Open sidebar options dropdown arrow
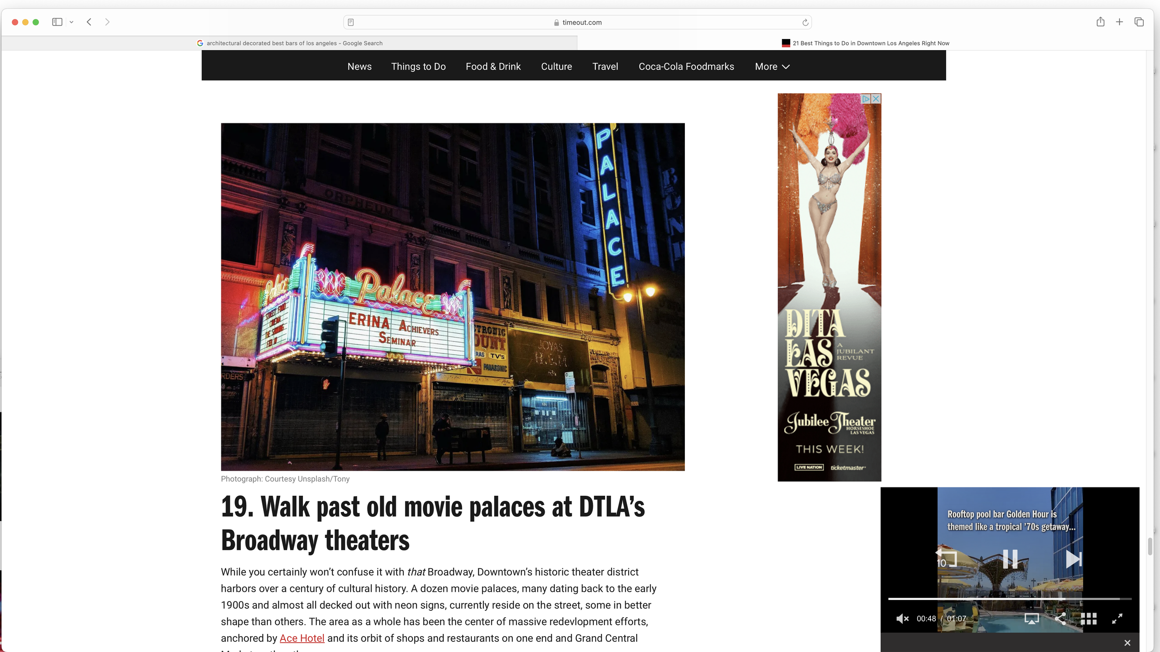 coord(71,22)
